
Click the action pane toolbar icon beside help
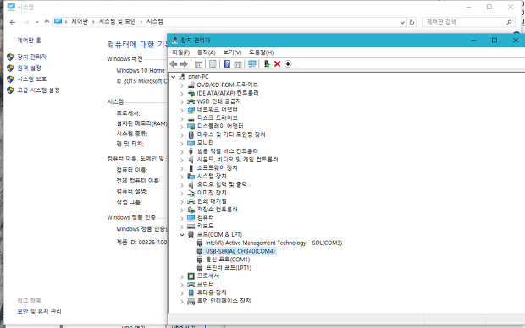point(238,64)
